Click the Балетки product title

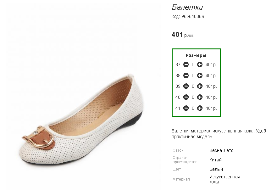tap(187, 7)
